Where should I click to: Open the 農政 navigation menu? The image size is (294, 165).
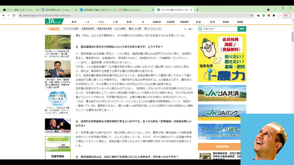(x=74, y=22)
